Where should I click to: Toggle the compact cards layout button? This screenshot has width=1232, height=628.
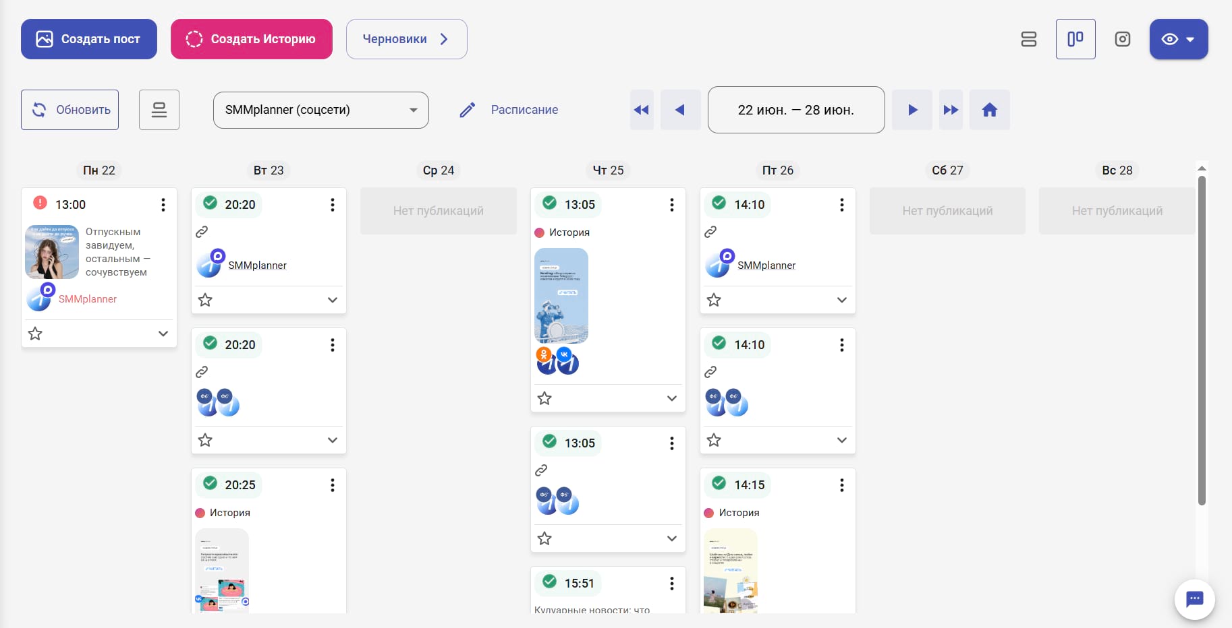[x=159, y=110]
